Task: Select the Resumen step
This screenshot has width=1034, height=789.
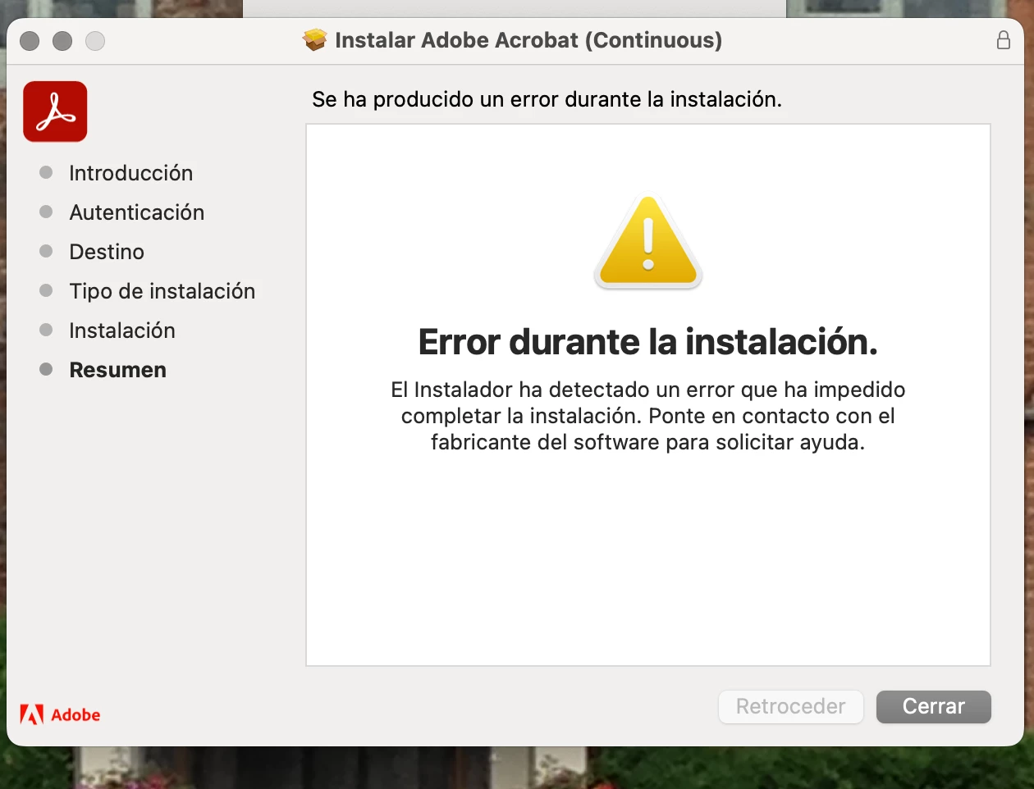Action: pos(117,370)
